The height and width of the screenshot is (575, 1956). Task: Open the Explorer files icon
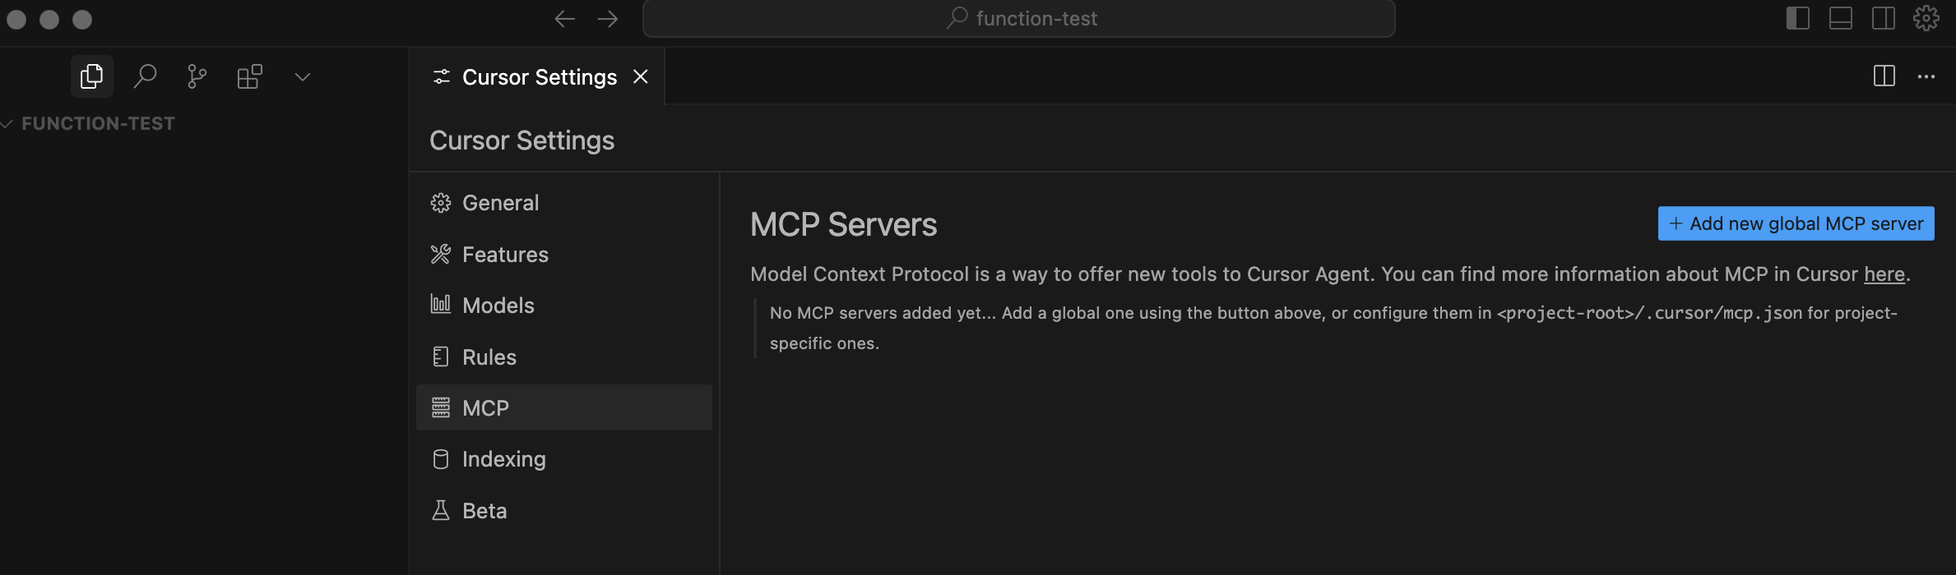(x=91, y=76)
